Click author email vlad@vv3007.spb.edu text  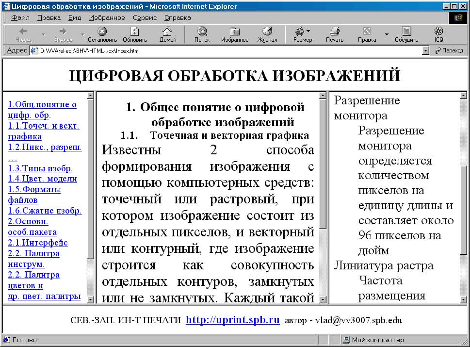point(358,320)
